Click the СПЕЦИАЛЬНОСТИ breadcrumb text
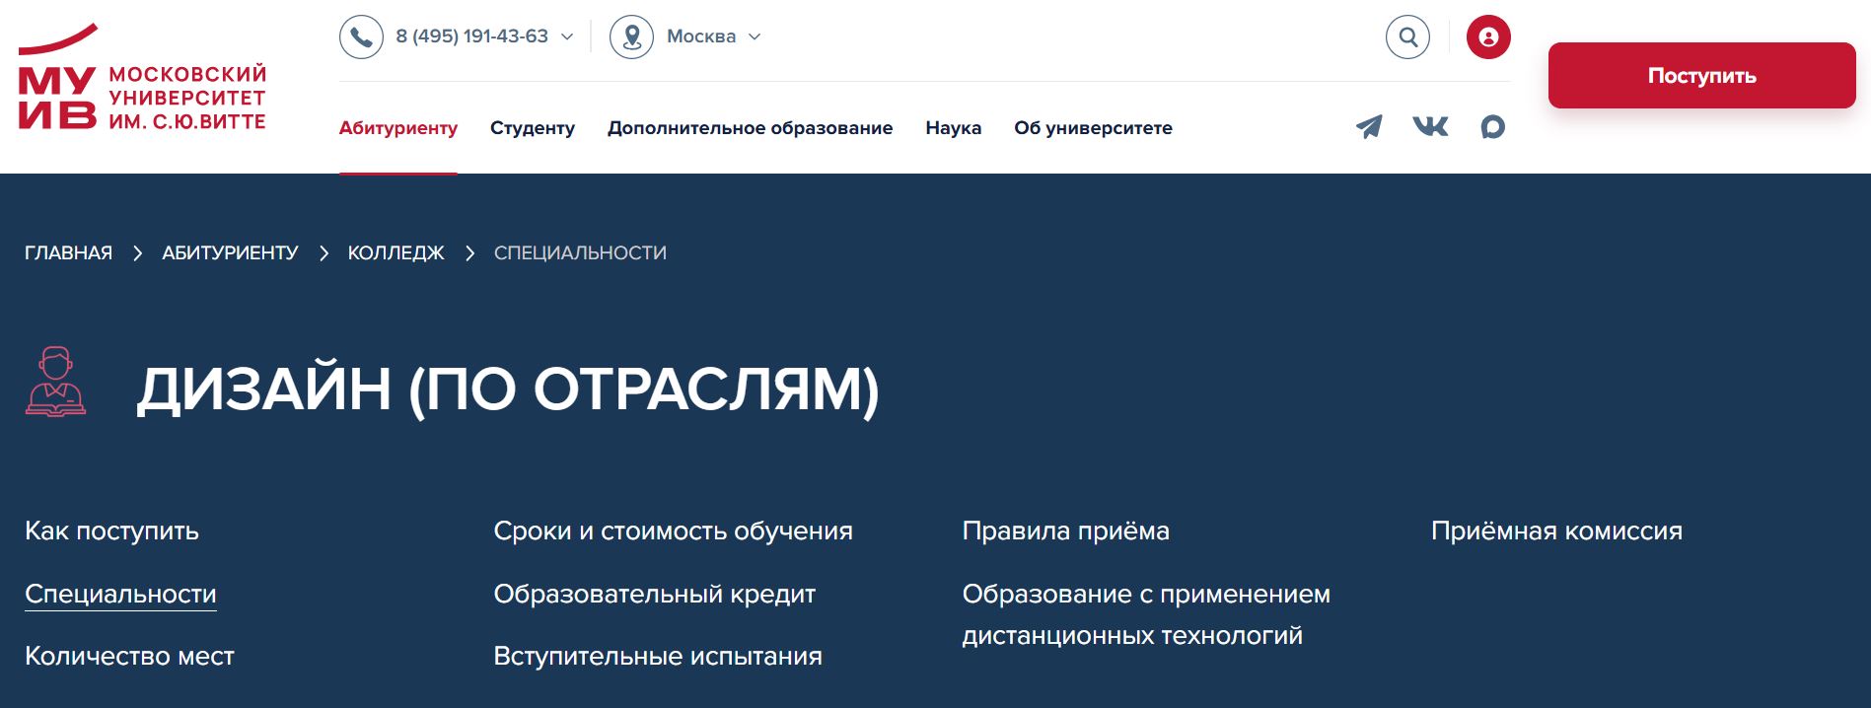The height and width of the screenshot is (708, 1871). click(580, 253)
